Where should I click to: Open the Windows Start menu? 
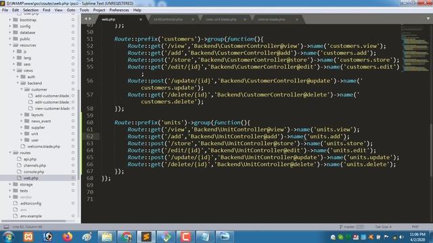click(9, 237)
